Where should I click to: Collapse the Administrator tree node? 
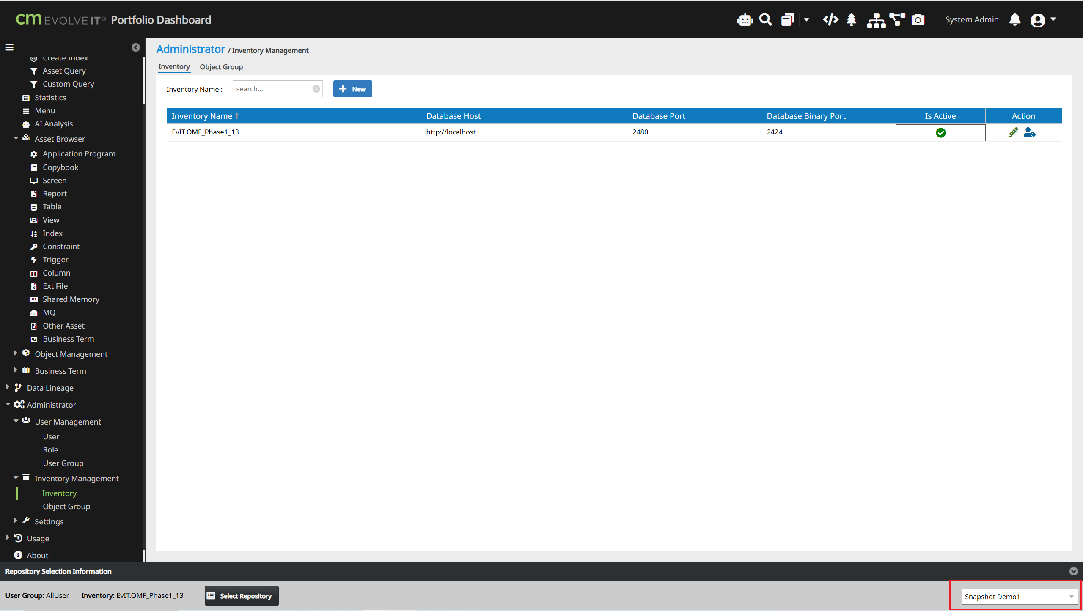pyautogui.click(x=8, y=404)
